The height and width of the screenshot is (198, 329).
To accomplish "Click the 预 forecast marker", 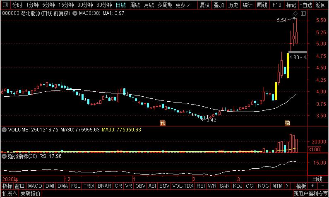I will pos(163,123).
